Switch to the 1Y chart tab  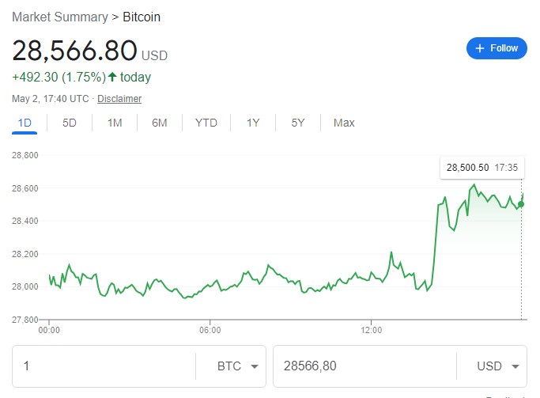pos(253,123)
